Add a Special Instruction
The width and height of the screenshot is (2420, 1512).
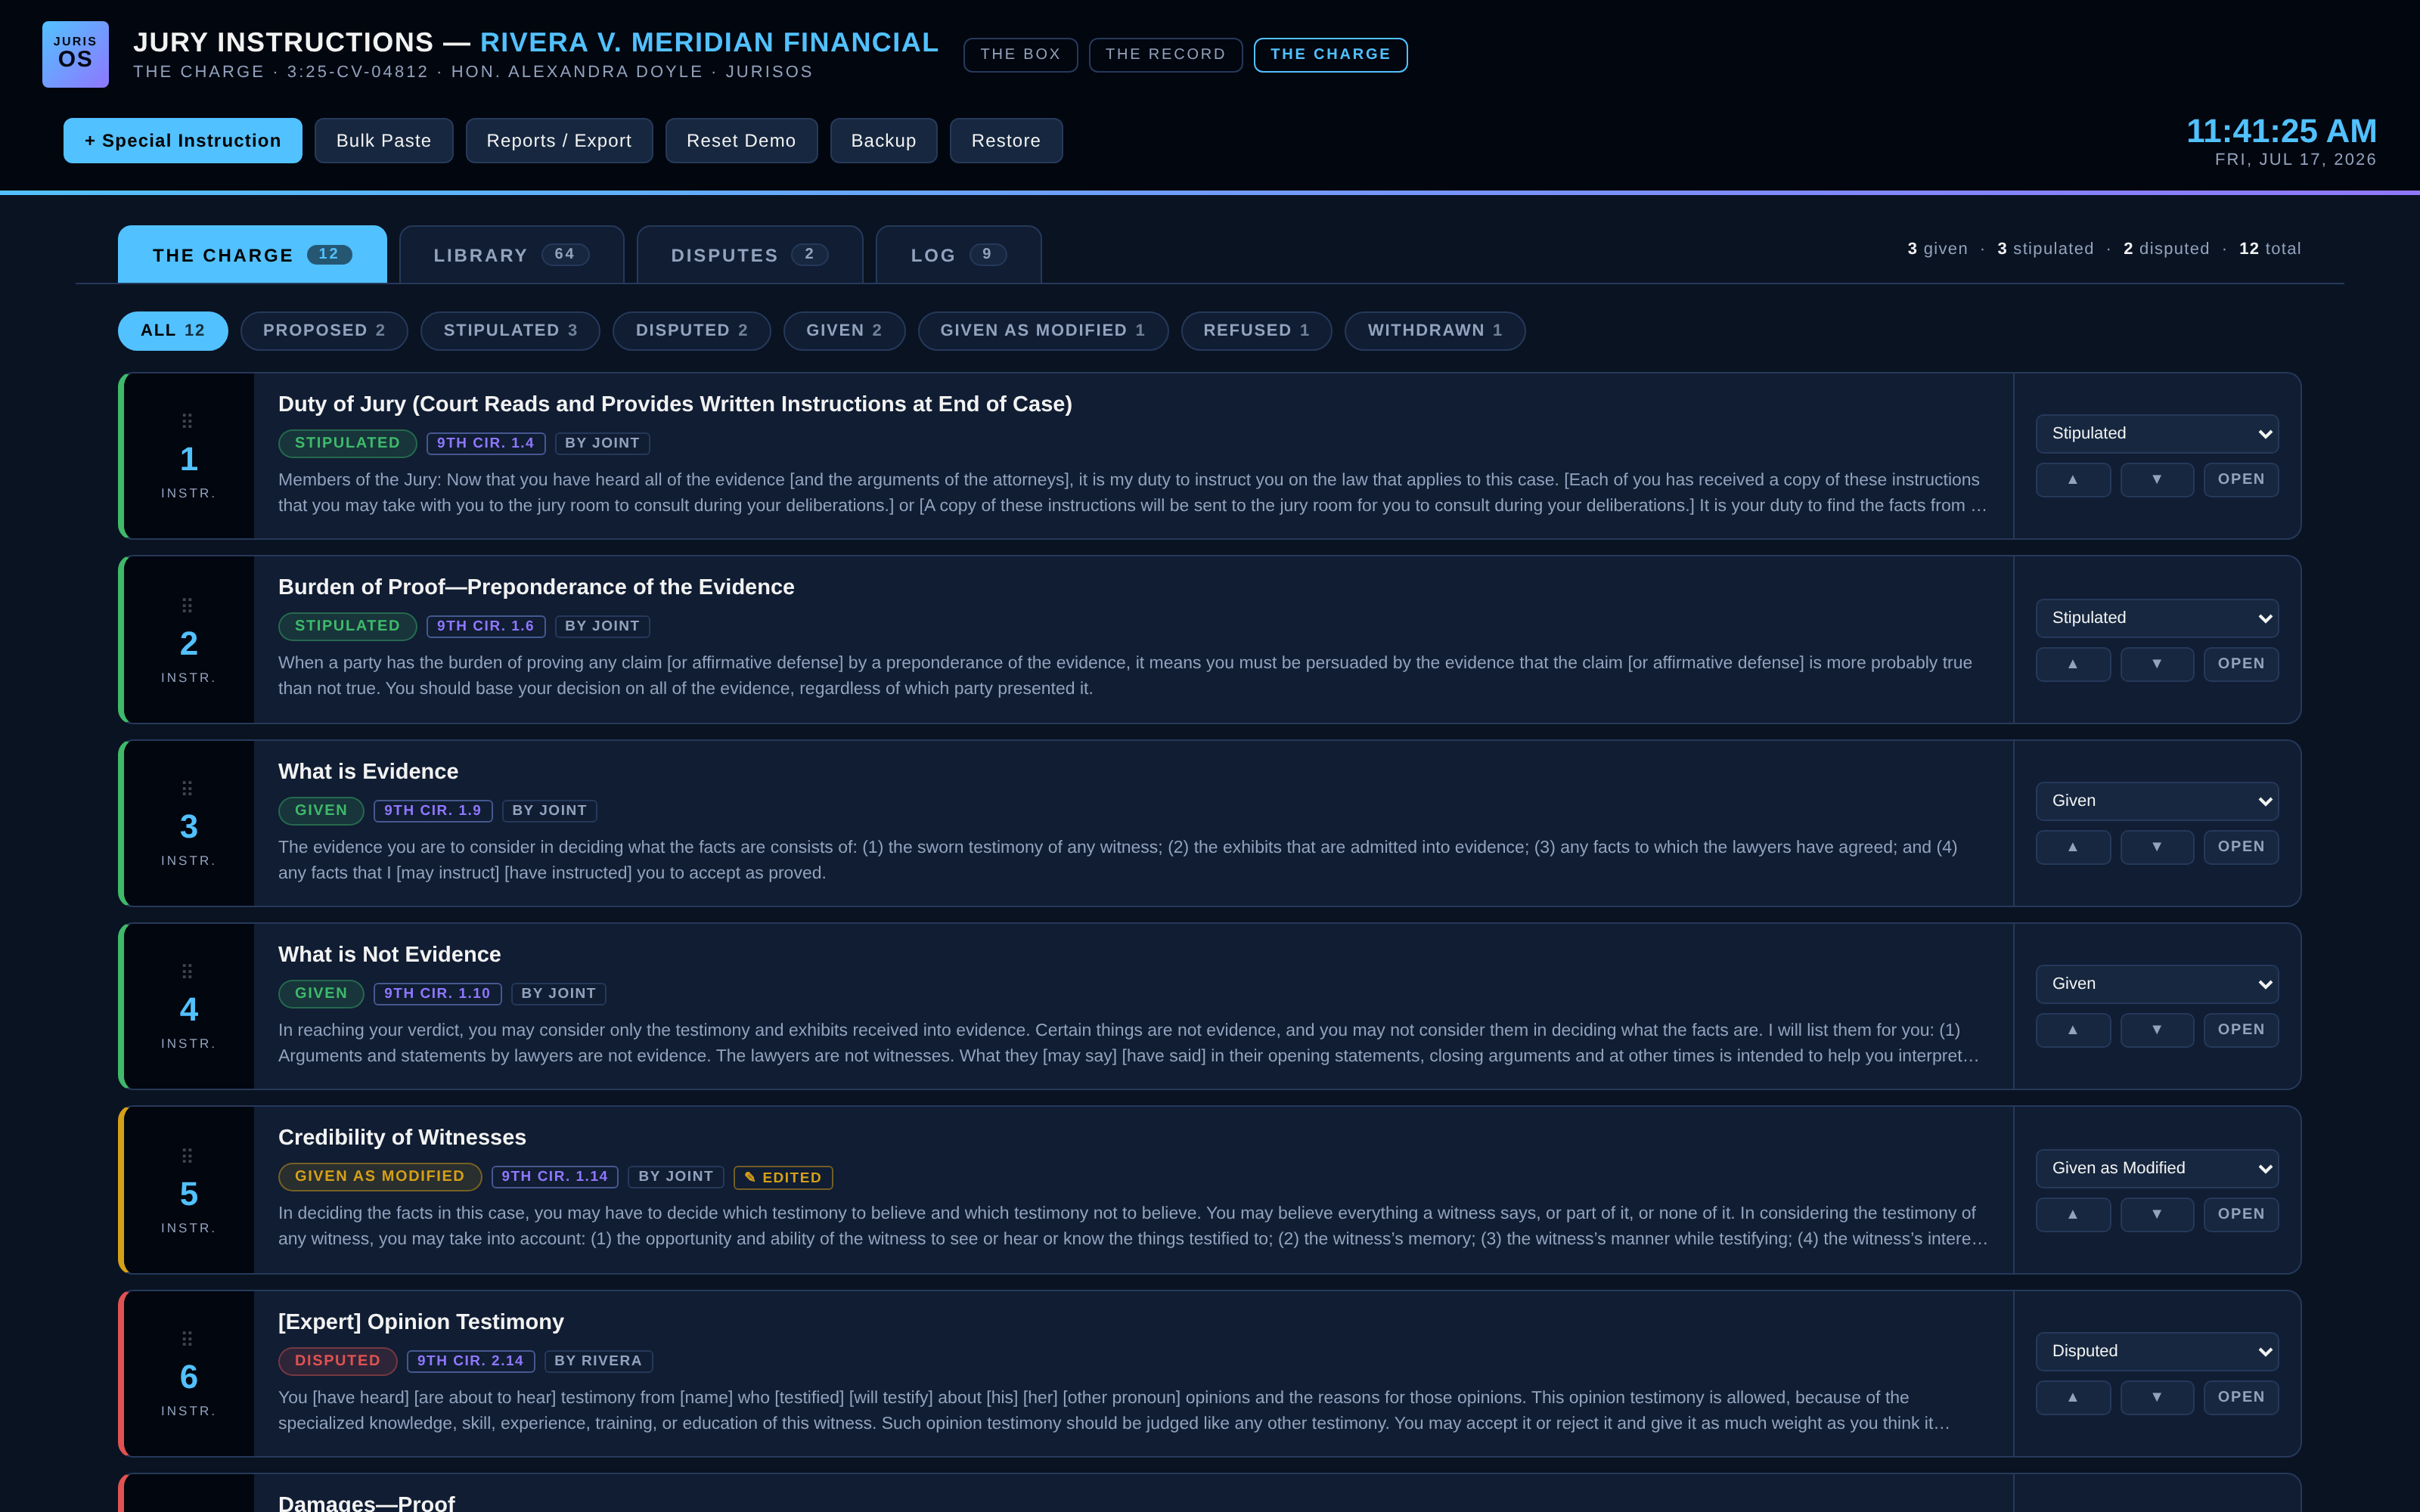[183, 141]
